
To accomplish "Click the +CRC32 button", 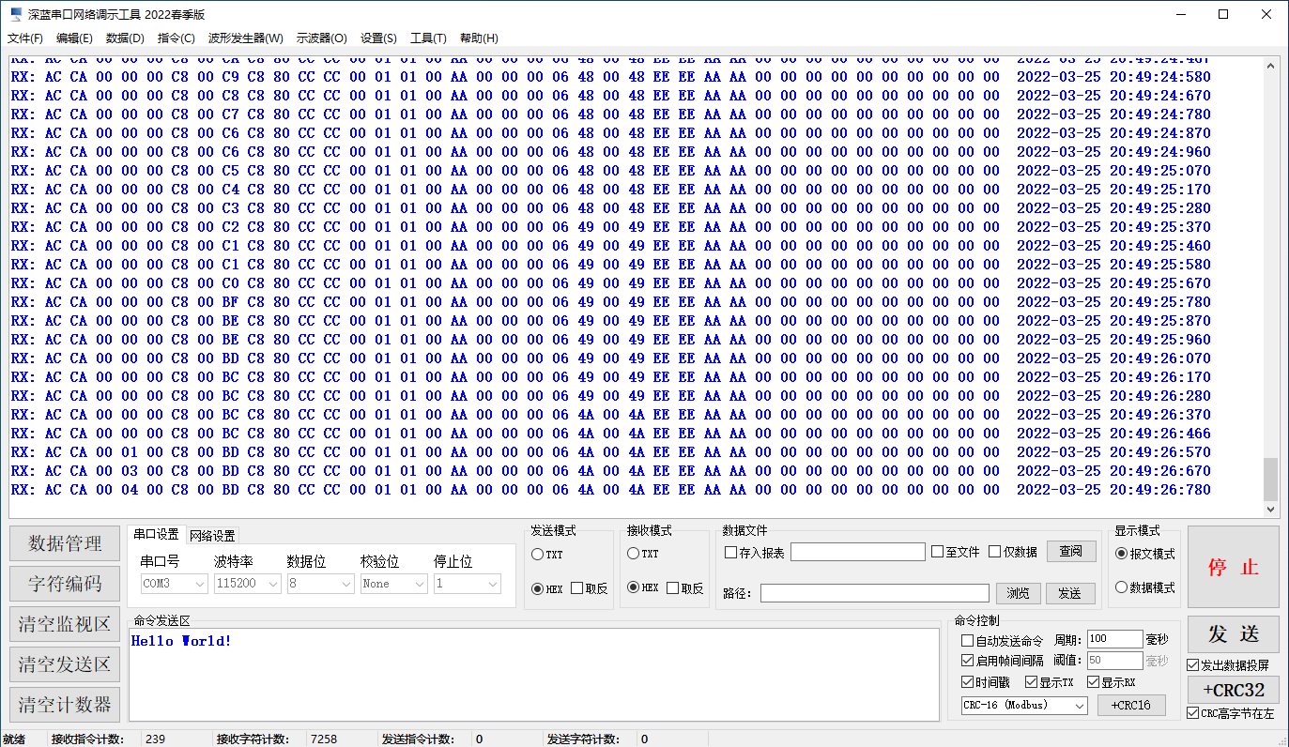I will pyautogui.click(x=1233, y=690).
